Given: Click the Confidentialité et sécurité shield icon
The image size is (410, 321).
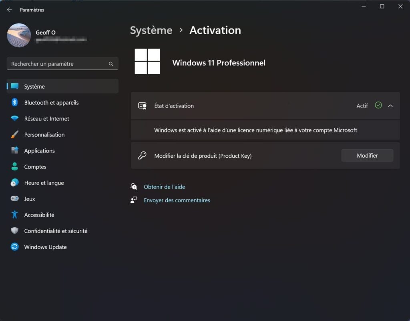Looking at the screenshot, I should 15,231.
